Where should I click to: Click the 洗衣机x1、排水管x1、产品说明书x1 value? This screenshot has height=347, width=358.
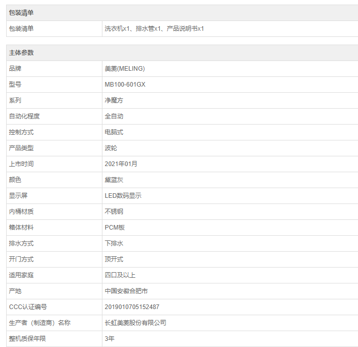tap(154, 29)
